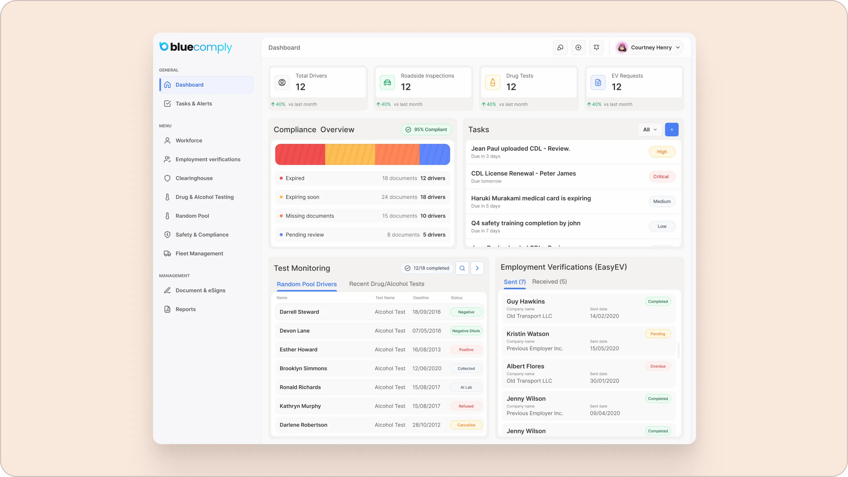
Task: Click the Employment Verifications list scrollbar
Action: pyautogui.click(x=678, y=350)
